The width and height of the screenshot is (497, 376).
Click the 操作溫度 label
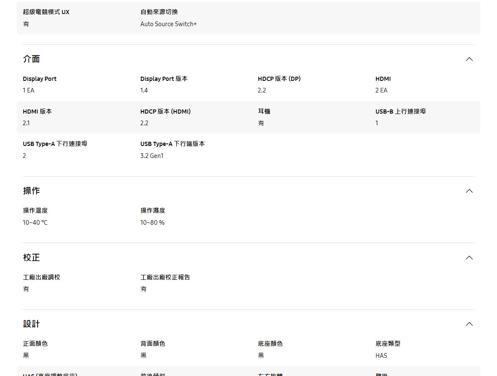pyautogui.click(x=35, y=211)
